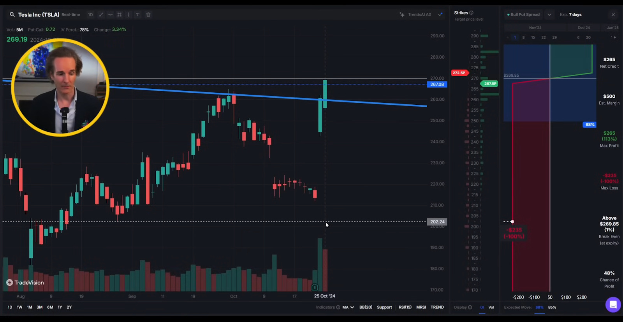Click the TrendsAI sparkle icon
The width and height of the screenshot is (623, 322).
pyautogui.click(x=402, y=15)
